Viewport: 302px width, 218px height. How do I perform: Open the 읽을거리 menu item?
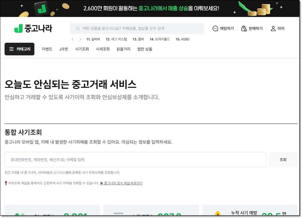[x=123, y=49]
